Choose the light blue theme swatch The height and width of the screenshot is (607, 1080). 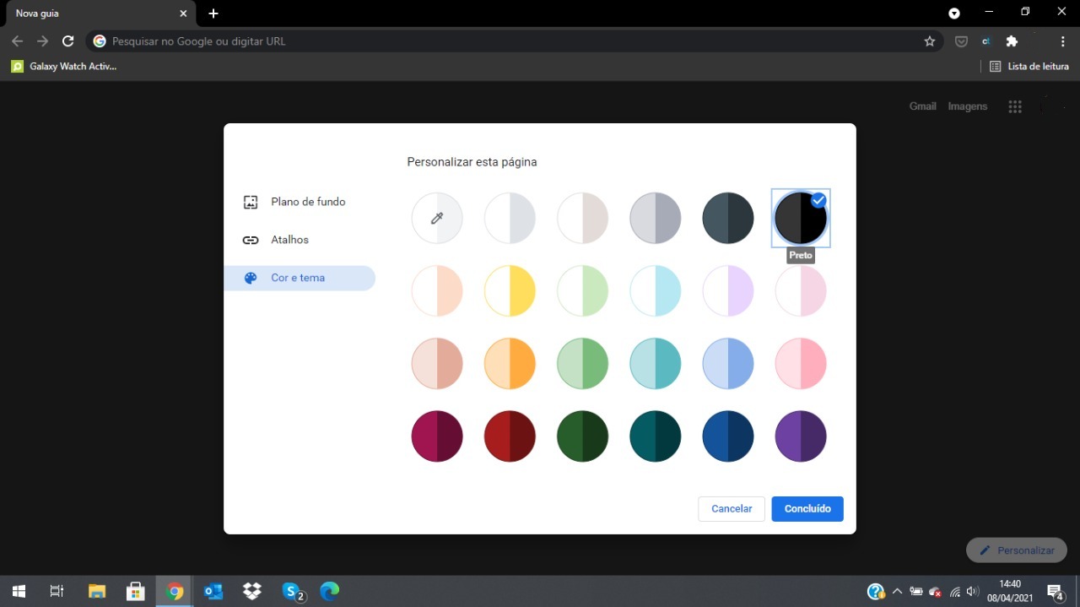click(x=728, y=363)
